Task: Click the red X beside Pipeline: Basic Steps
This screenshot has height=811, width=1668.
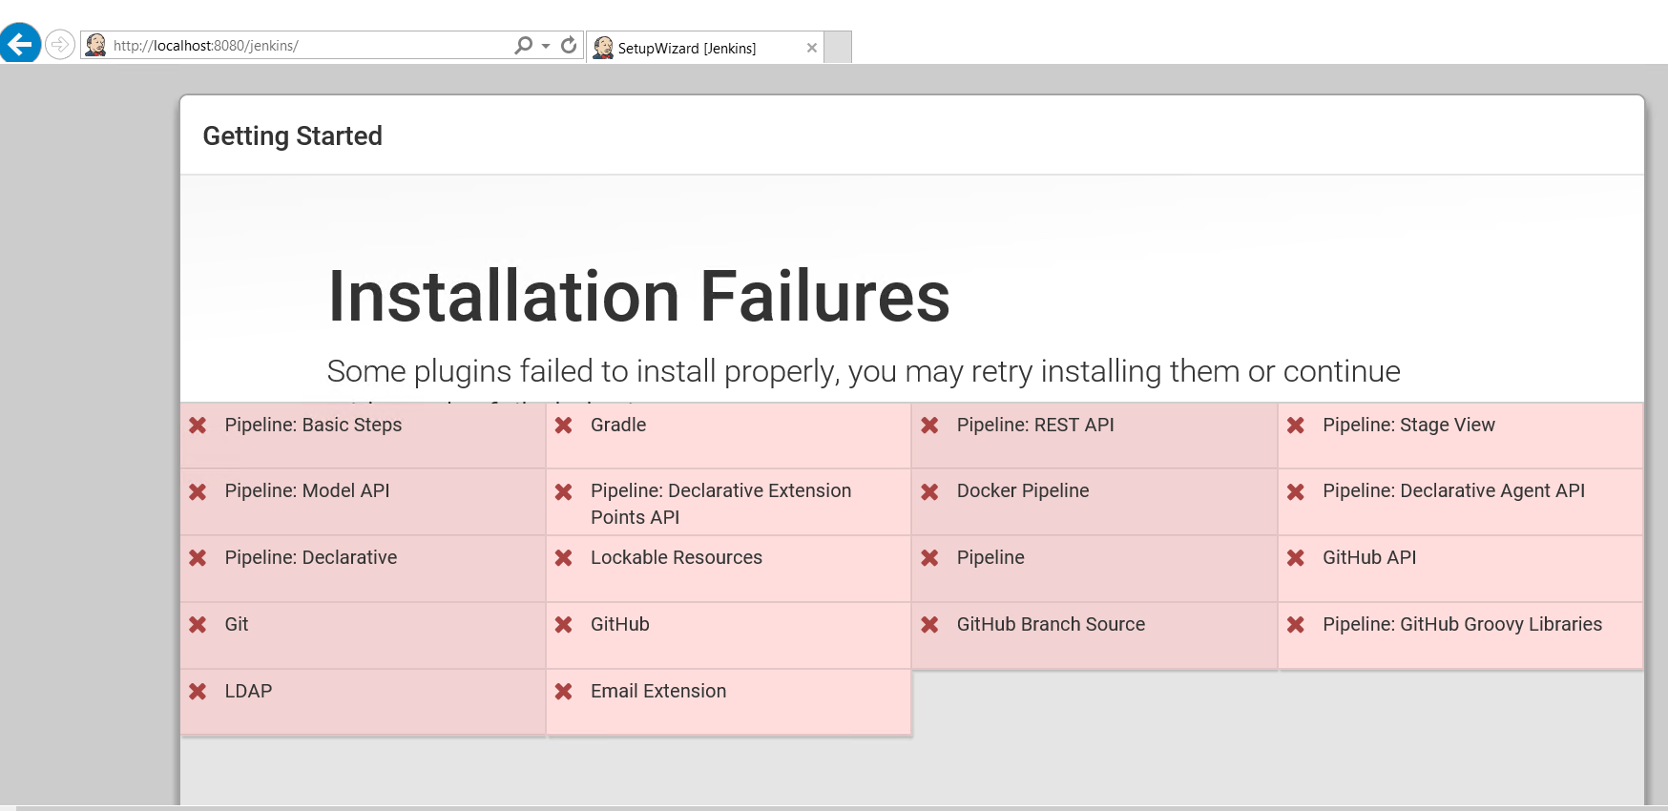Action: pos(198,426)
